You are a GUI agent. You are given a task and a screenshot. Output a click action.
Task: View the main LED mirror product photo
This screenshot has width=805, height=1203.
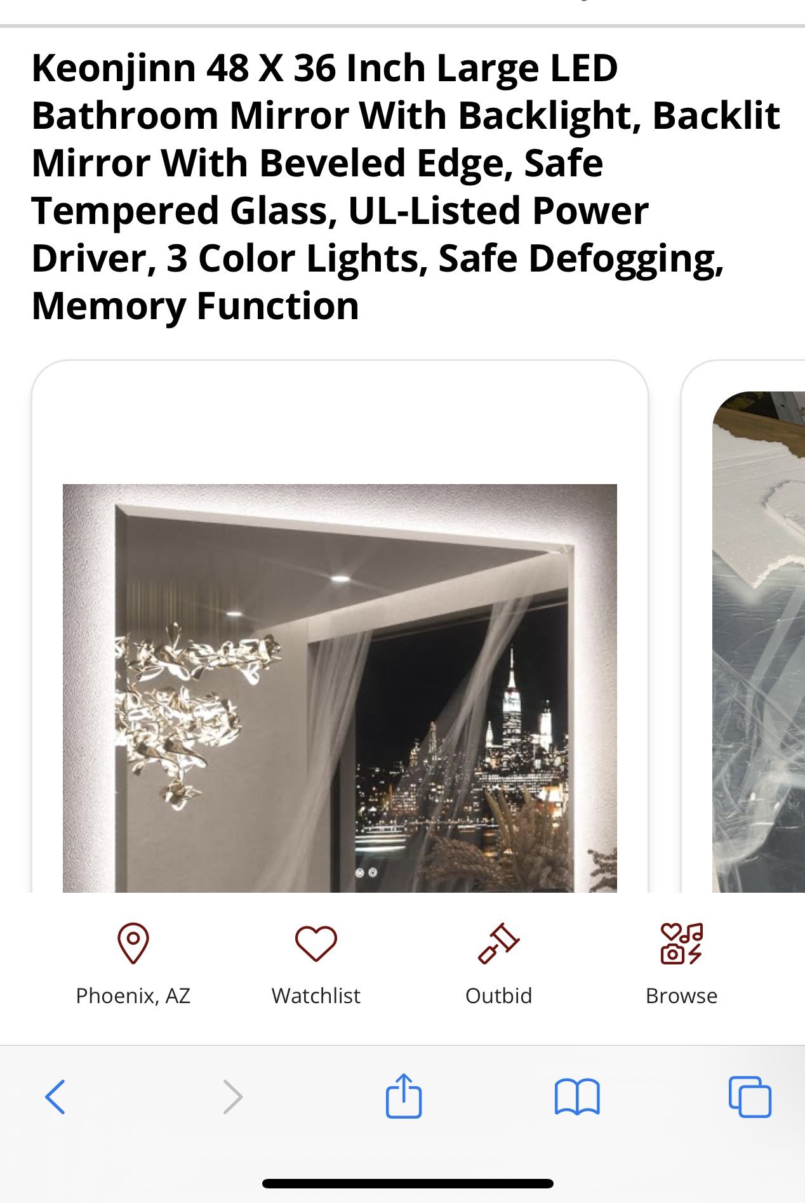340,688
